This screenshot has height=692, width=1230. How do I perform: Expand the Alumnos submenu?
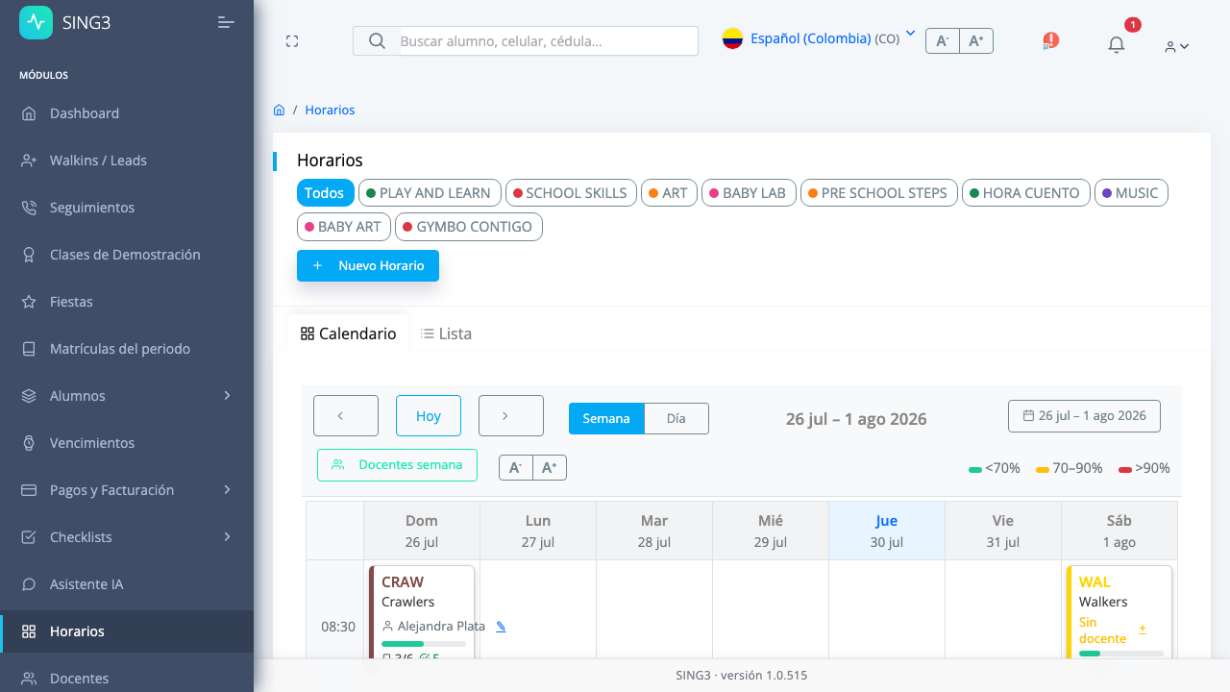(x=127, y=396)
